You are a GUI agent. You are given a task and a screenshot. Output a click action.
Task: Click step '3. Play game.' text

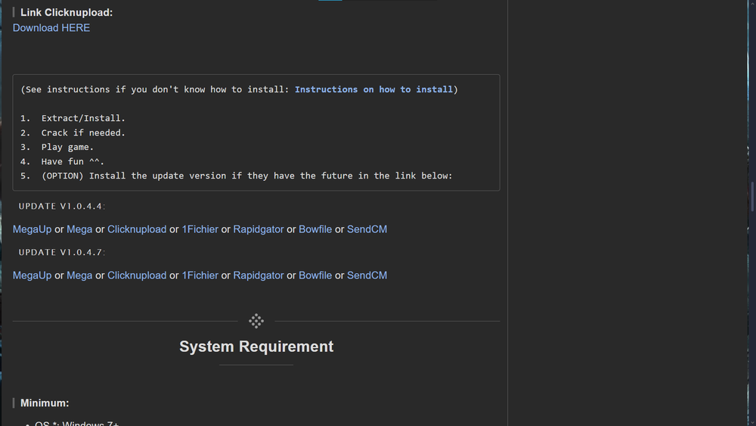(x=57, y=147)
